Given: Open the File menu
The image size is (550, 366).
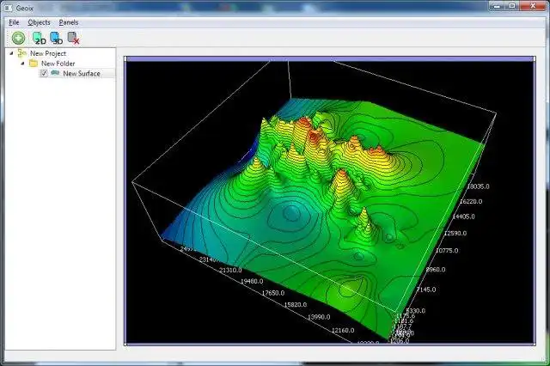Looking at the screenshot, I should 14,22.
